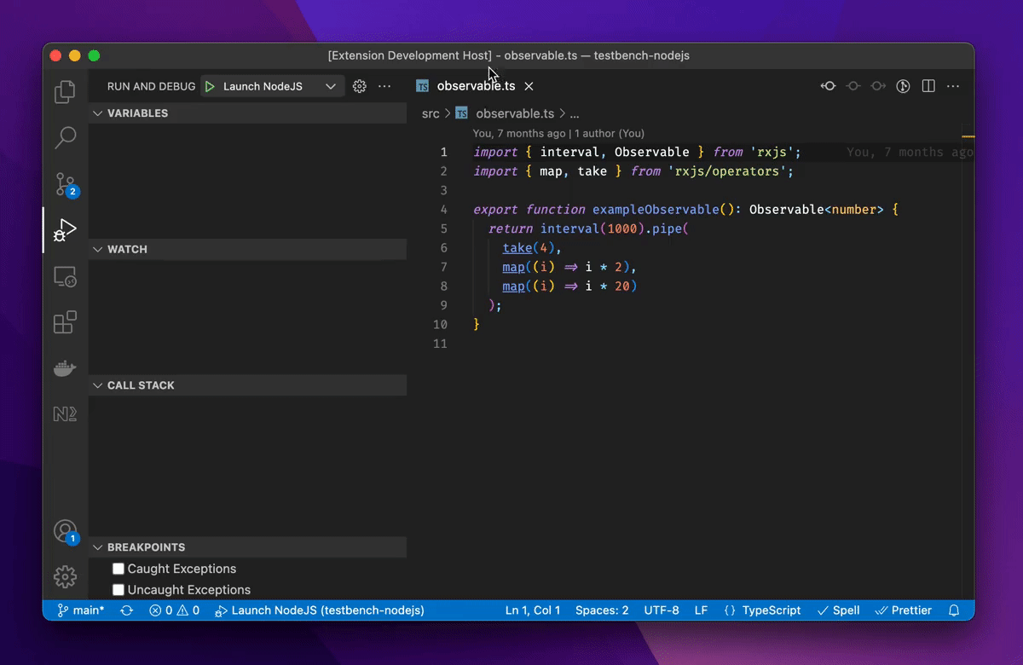Open the Manage gear in activity bar
The image size is (1023, 665).
[66, 577]
